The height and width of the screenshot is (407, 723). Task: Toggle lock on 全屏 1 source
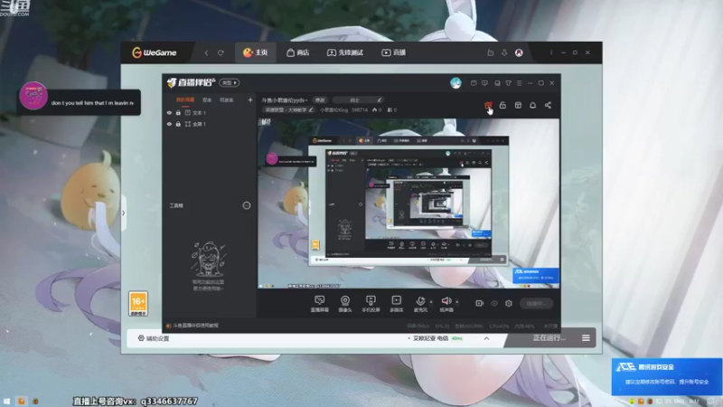pyautogui.click(x=178, y=124)
